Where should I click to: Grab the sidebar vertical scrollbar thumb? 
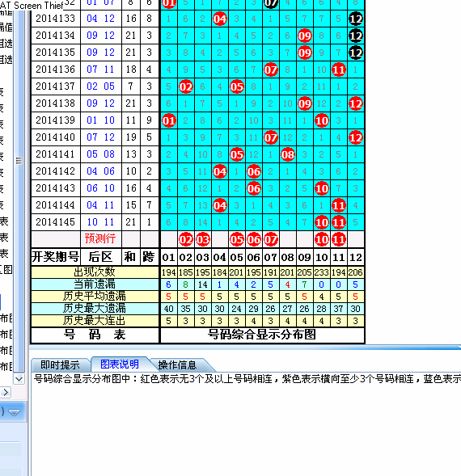click(x=19, y=160)
